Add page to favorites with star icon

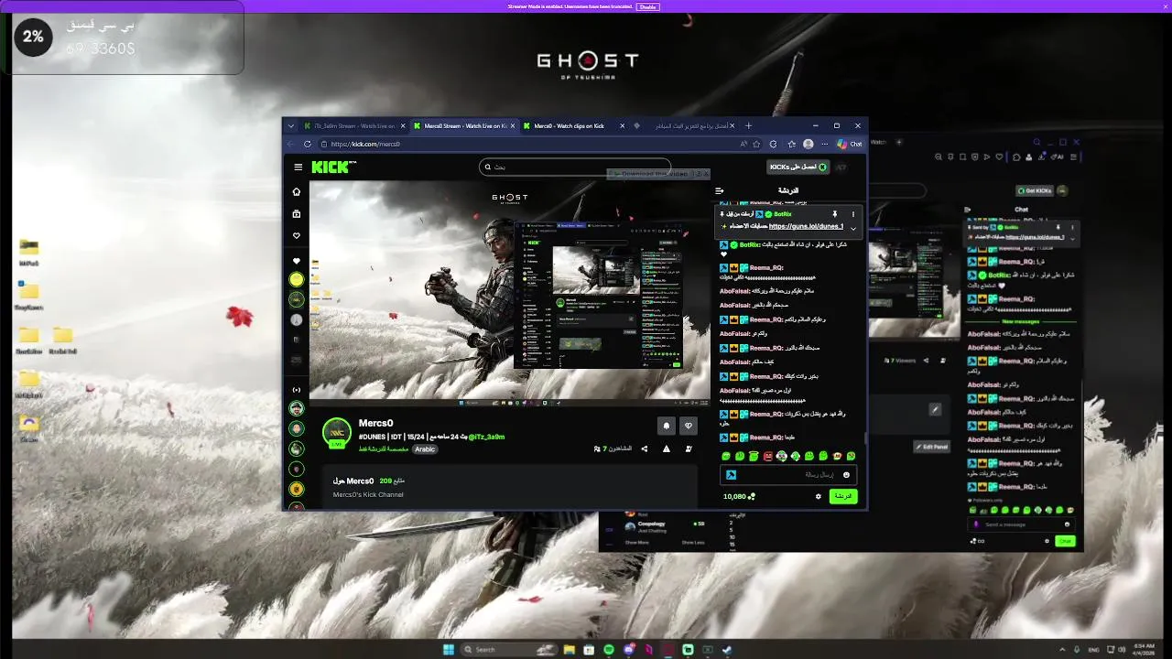pos(756,144)
